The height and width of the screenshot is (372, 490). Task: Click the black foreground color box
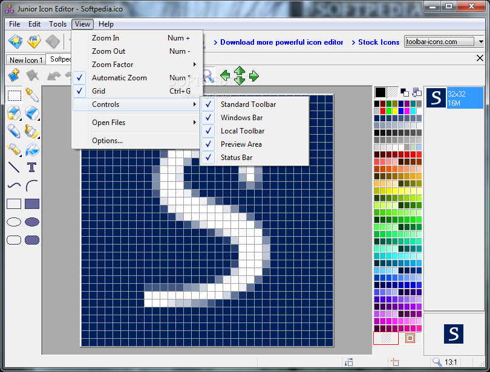click(x=381, y=92)
